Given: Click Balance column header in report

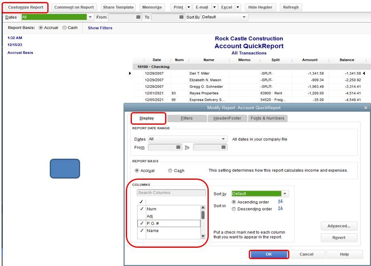Looking at the screenshot, I should [x=347, y=60].
